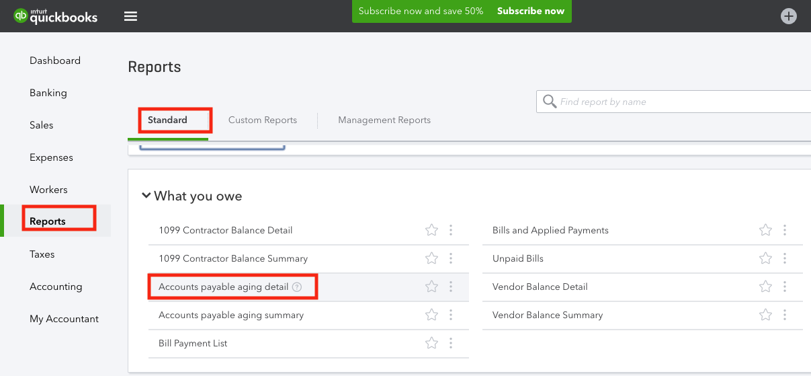Go to Expenses in the sidebar

click(51, 157)
